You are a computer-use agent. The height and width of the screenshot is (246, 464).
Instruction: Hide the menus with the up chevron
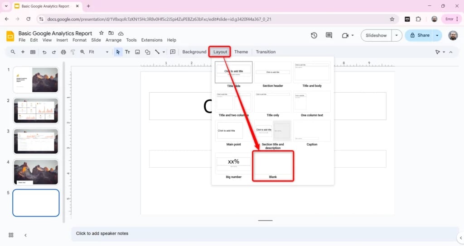point(451,52)
